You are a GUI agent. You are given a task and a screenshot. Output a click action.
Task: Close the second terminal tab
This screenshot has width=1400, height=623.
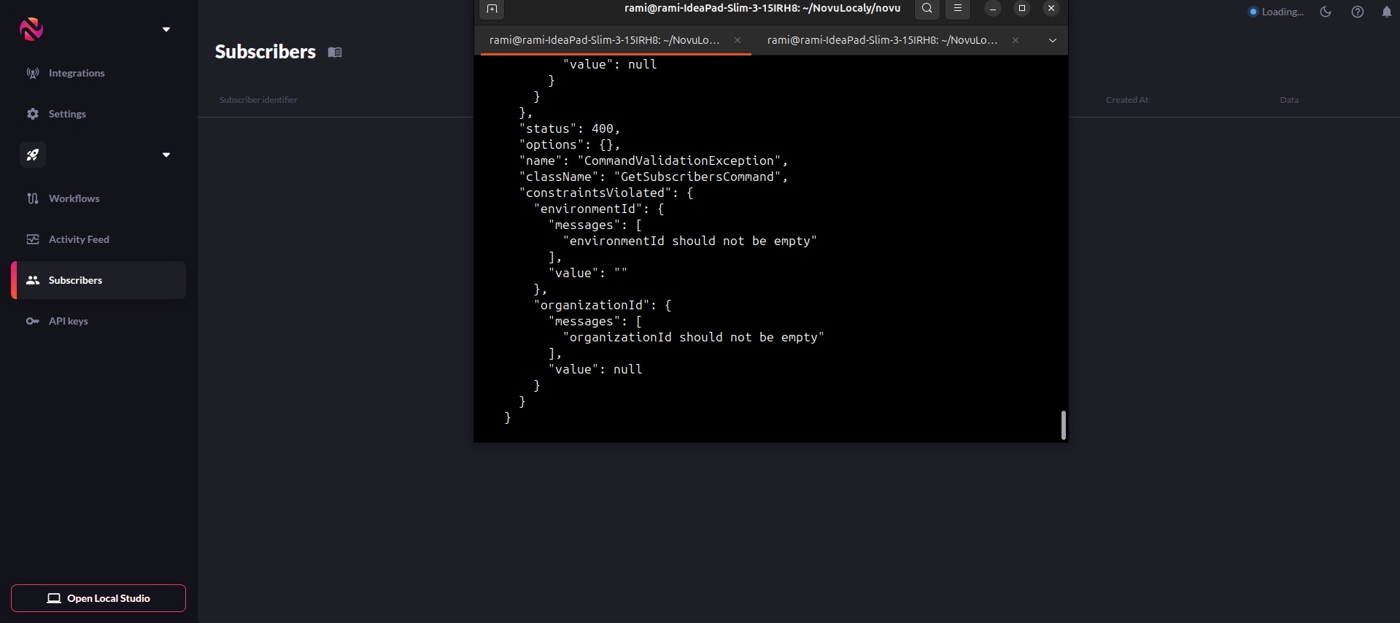(x=1016, y=40)
